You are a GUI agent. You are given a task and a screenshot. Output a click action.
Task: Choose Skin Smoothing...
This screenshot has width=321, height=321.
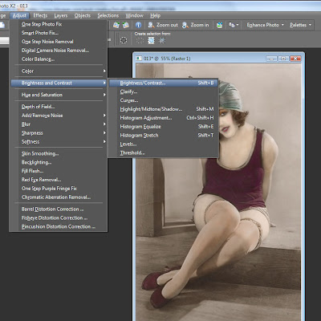[x=59, y=153]
